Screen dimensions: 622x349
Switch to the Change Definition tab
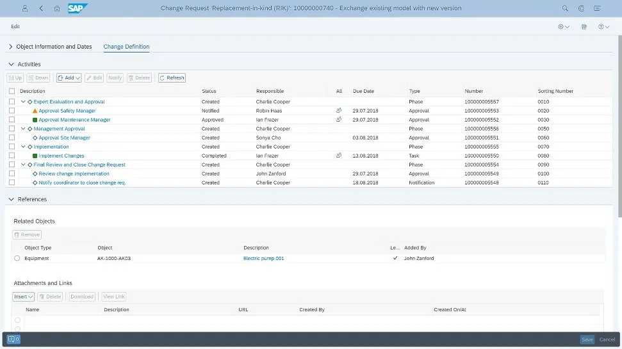[126, 47]
